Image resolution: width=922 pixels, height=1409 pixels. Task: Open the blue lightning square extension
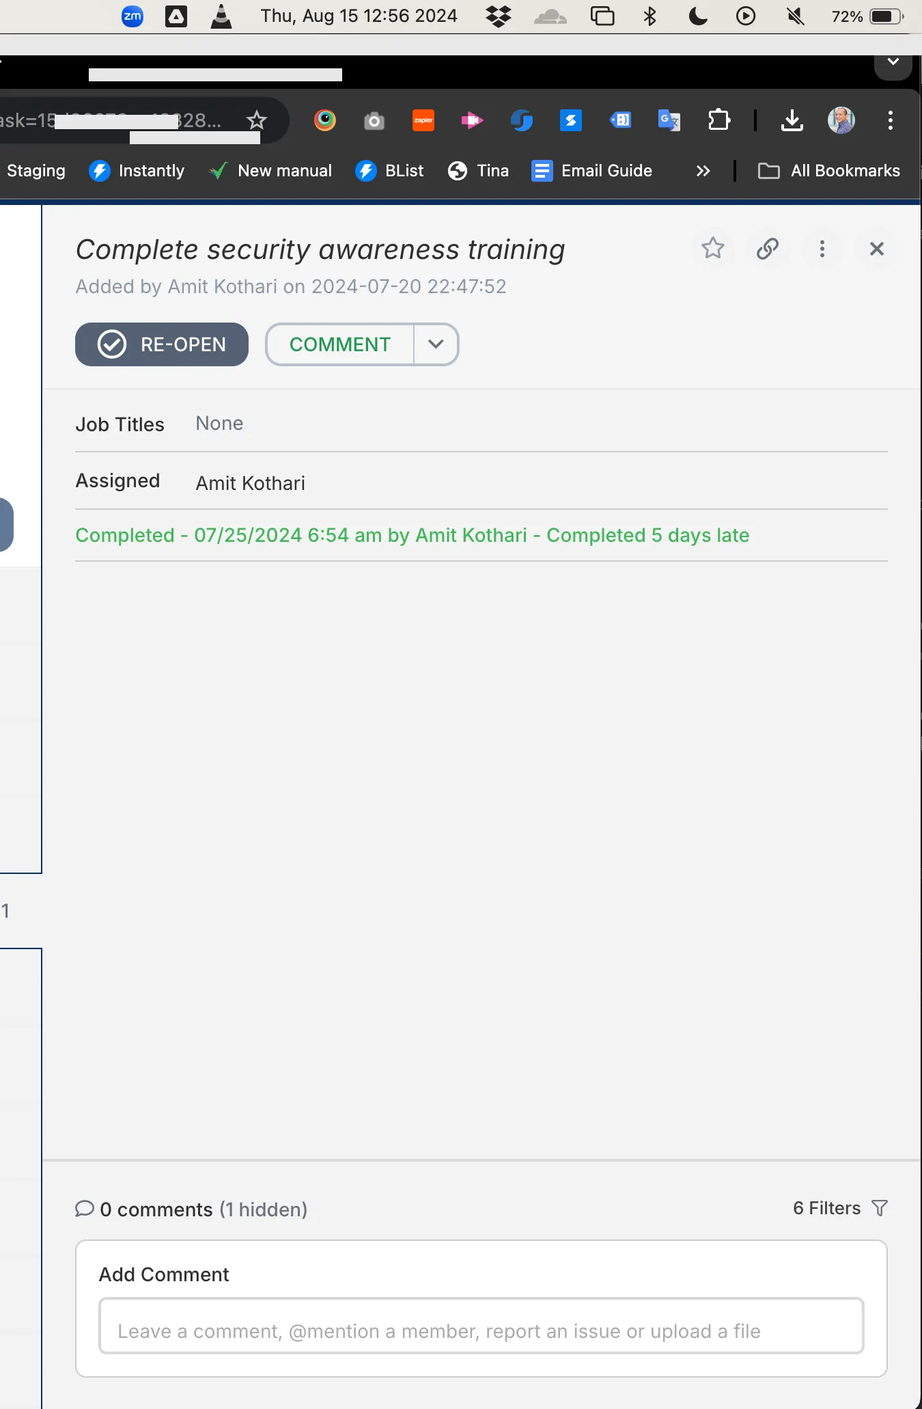tap(570, 120)
